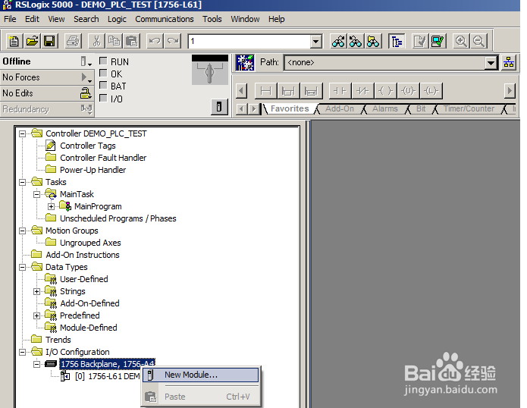Viewport: 527px width, 408px height.
Task: Collapse Controller DEMO_PLC_TEST tree node
Action: (22, 133)
